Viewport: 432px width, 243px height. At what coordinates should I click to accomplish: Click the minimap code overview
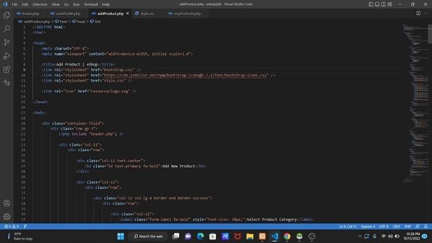click(415, 103)
